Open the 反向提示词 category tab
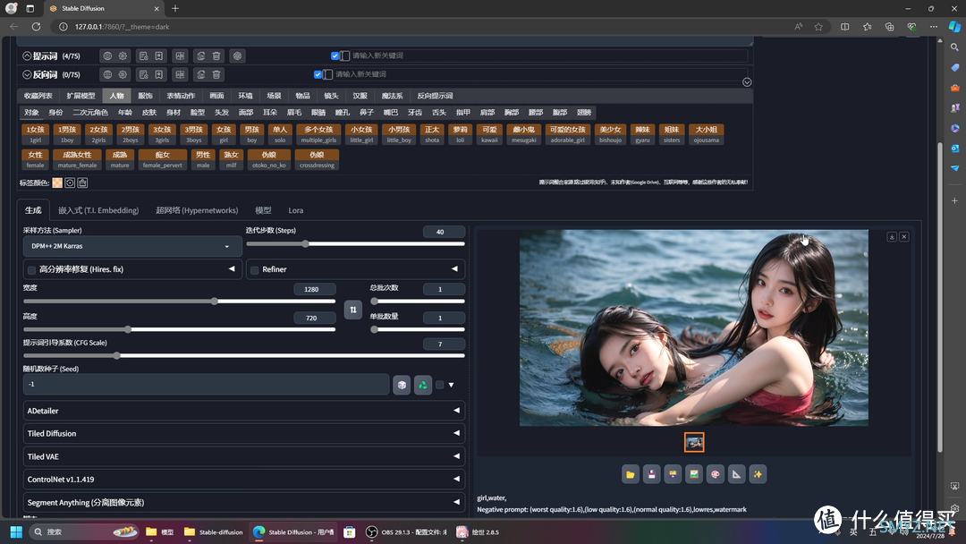Viewport: 966px width, 544px height. pos(435,96)
